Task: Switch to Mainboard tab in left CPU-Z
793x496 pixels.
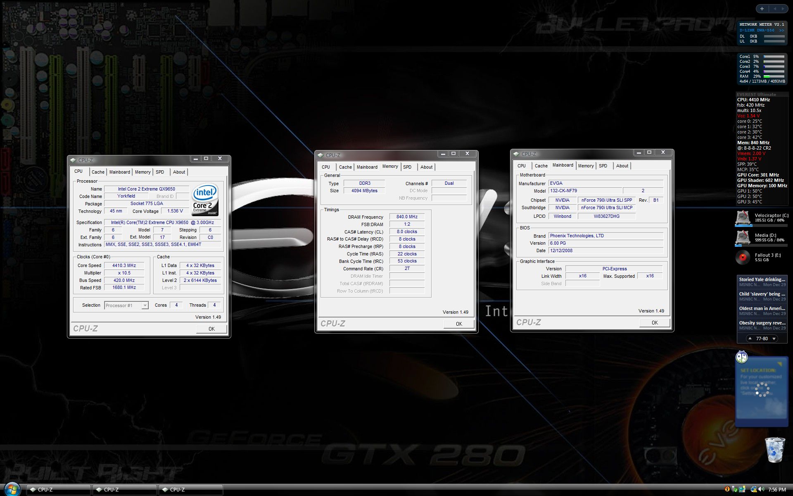Action: (x=120, y=172)
